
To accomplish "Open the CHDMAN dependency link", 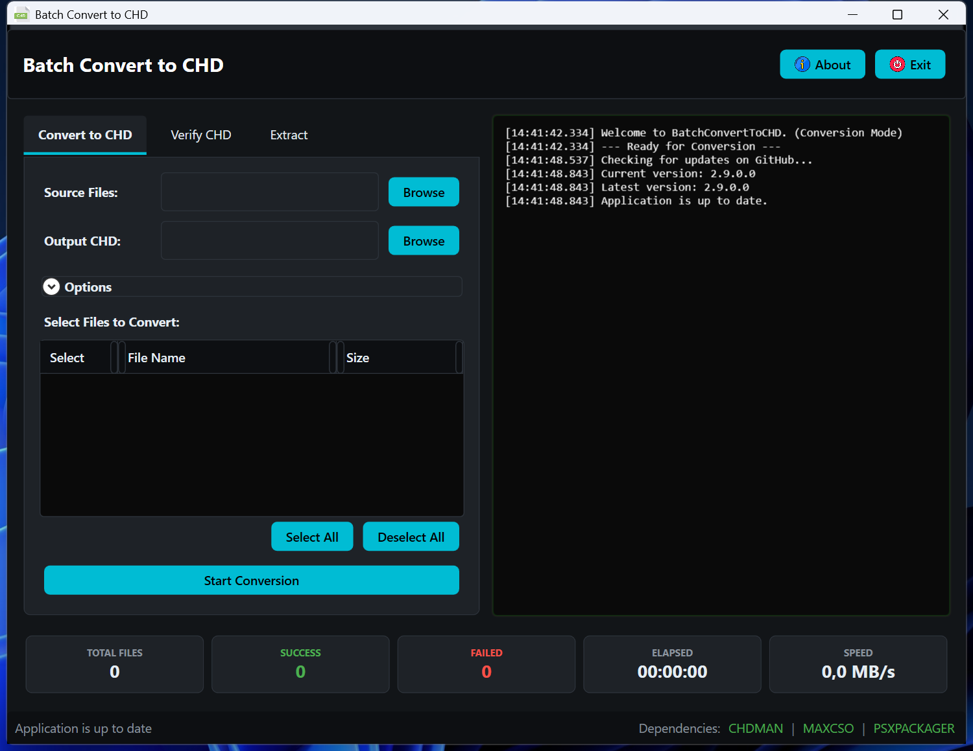I will (756, 728).
